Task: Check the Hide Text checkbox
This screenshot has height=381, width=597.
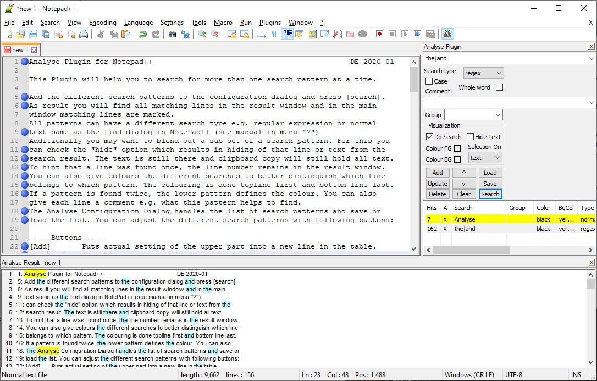Action: [x=470, y=137]
